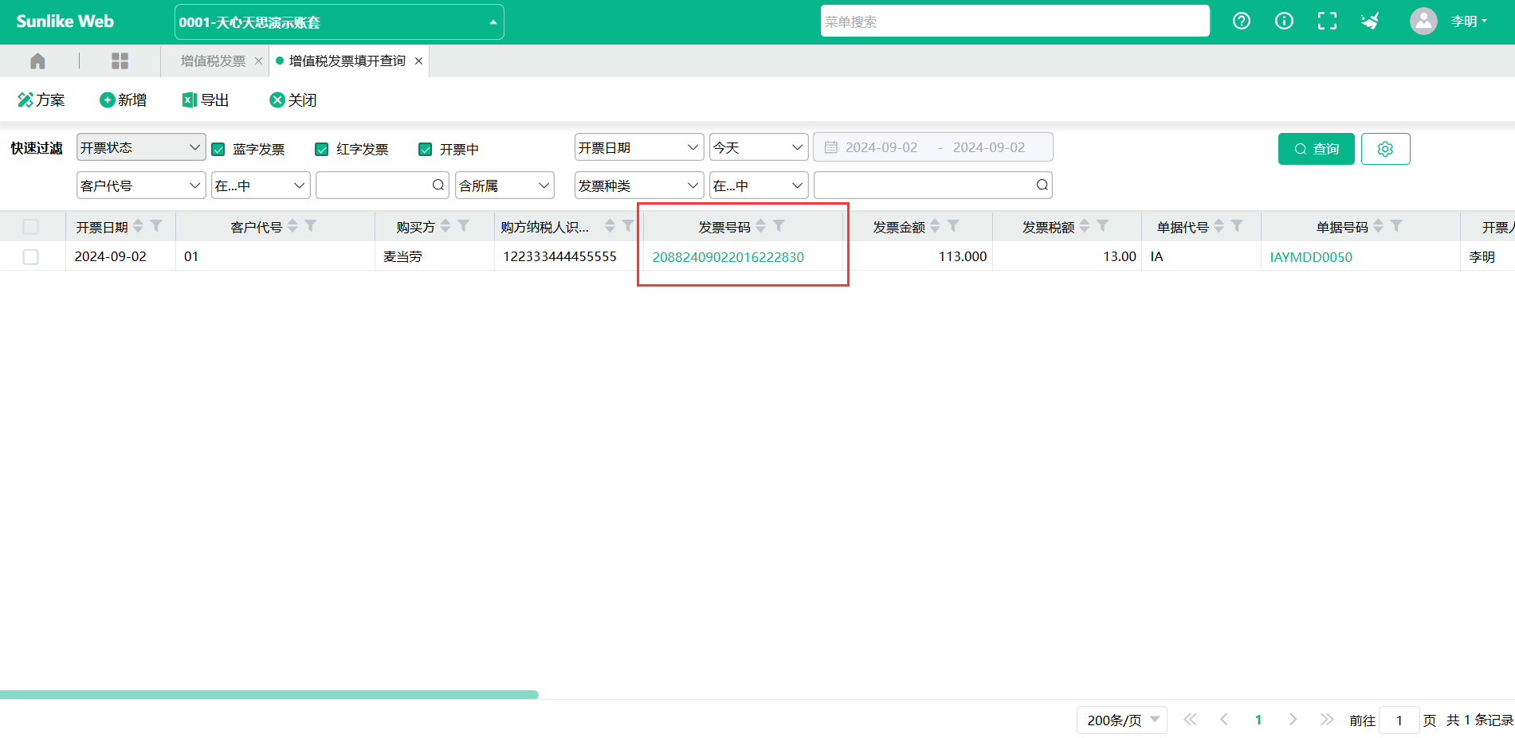The height and width of the screenshot is (738, 1515).
Task: Sort the 购买方 column
Action: click(445, 226)
